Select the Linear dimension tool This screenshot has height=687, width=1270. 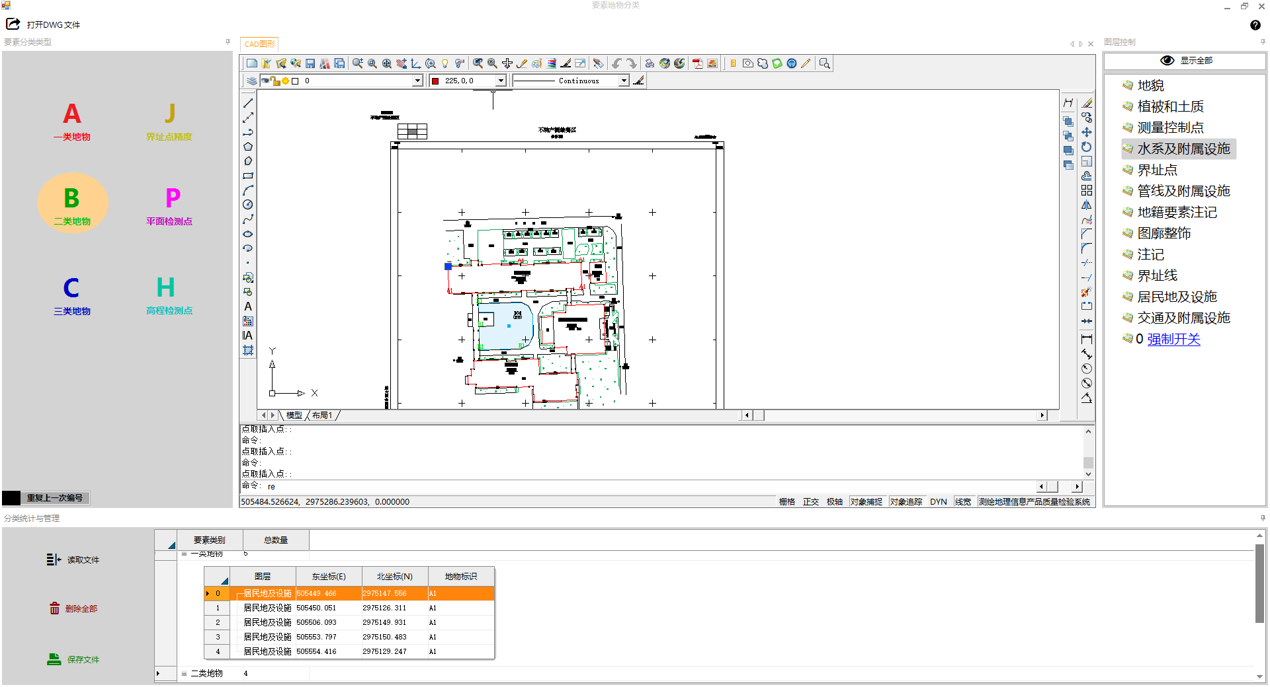(1087, 340)
